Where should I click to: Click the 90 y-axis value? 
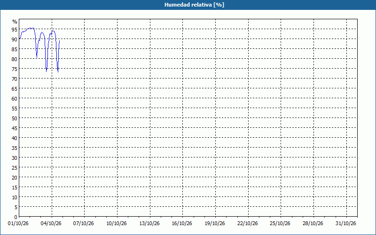15,39
